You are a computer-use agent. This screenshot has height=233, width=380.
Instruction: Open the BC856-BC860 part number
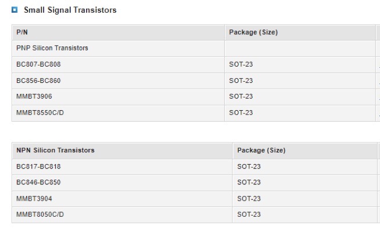pos(38,81)
